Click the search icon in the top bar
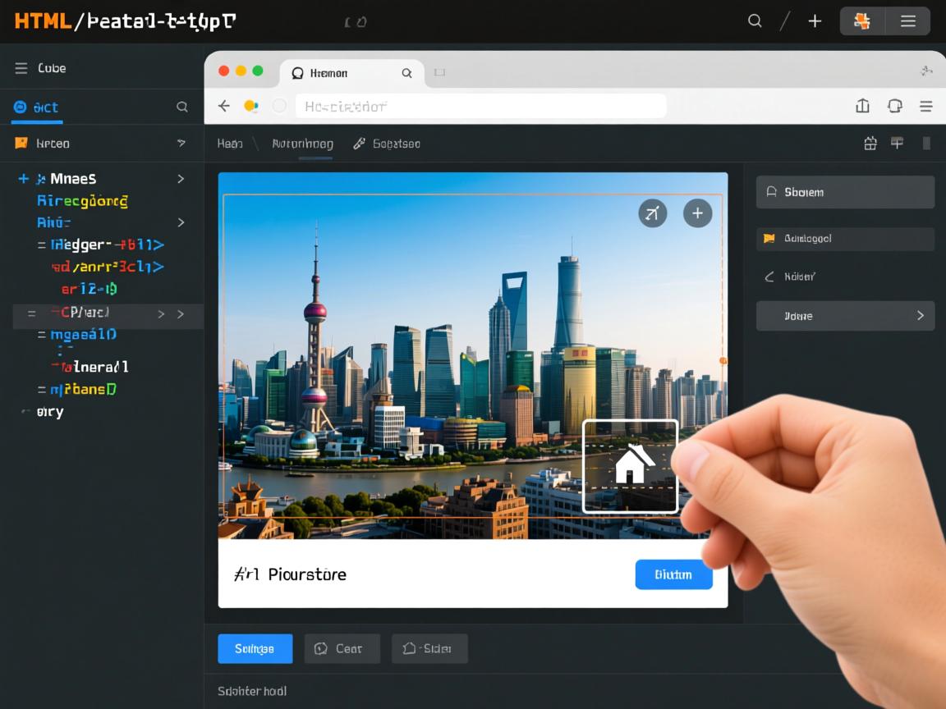This screenshot has width=946, height=709. click(755, 21)
